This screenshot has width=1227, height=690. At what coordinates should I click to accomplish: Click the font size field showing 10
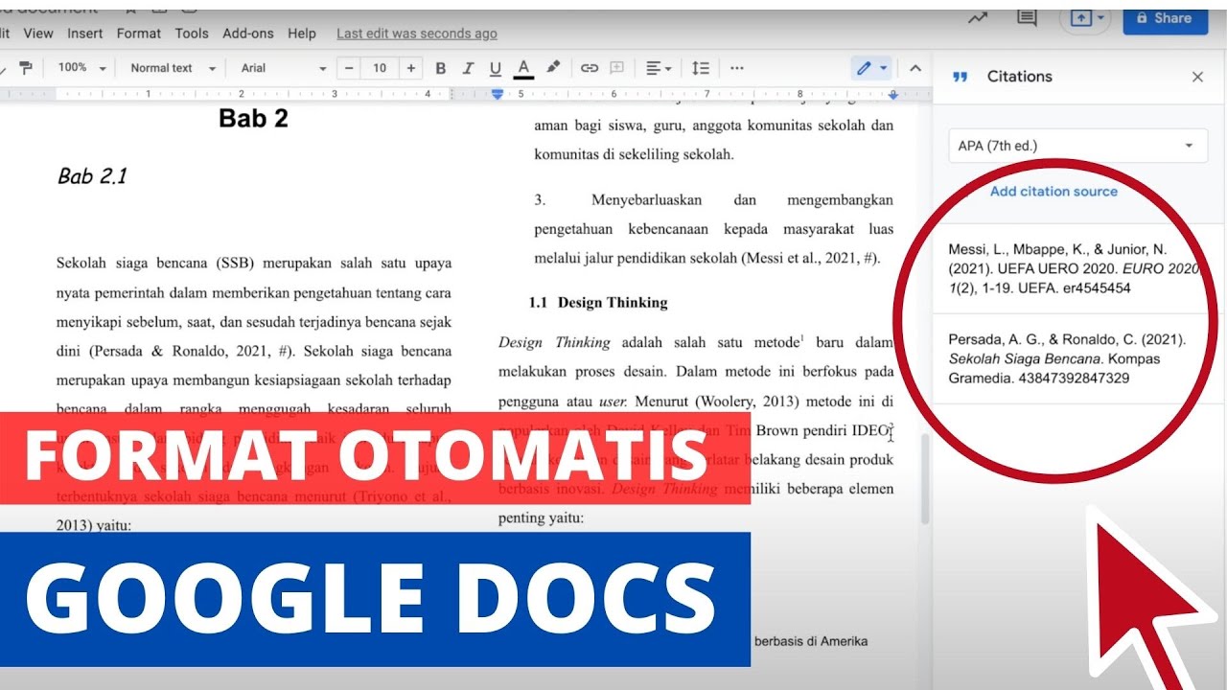pyautogui.click(x=380, y=68)
